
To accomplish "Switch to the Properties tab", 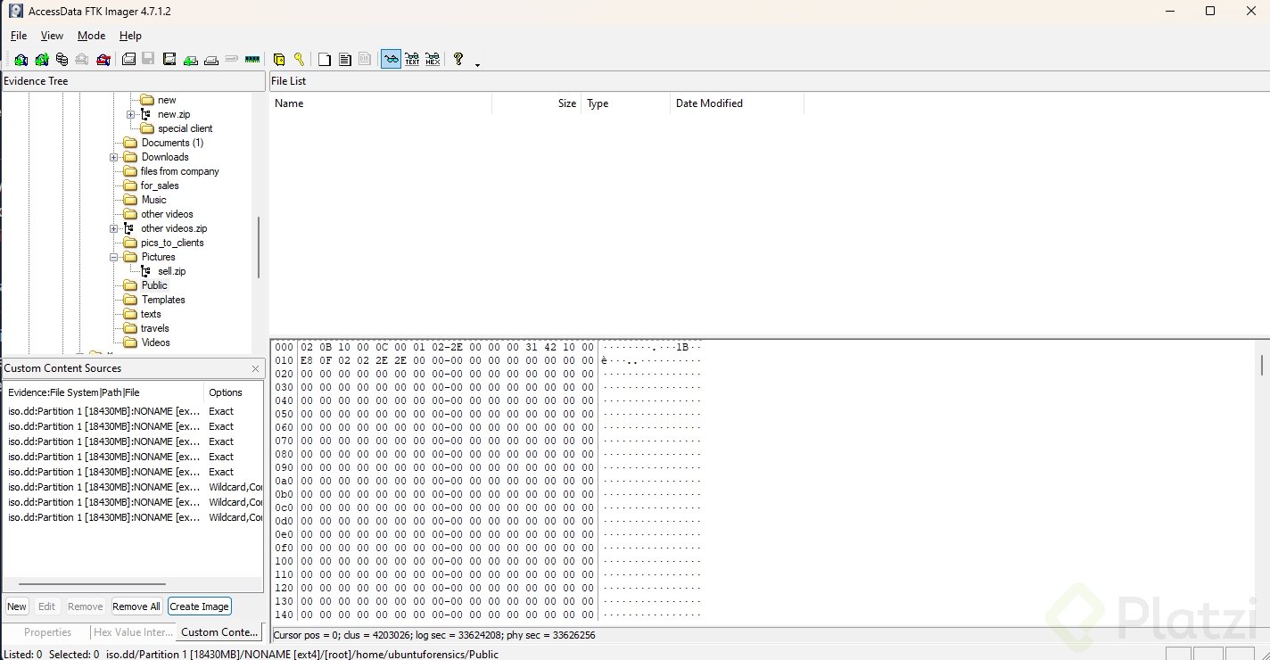I will click(x=47, y=632).
